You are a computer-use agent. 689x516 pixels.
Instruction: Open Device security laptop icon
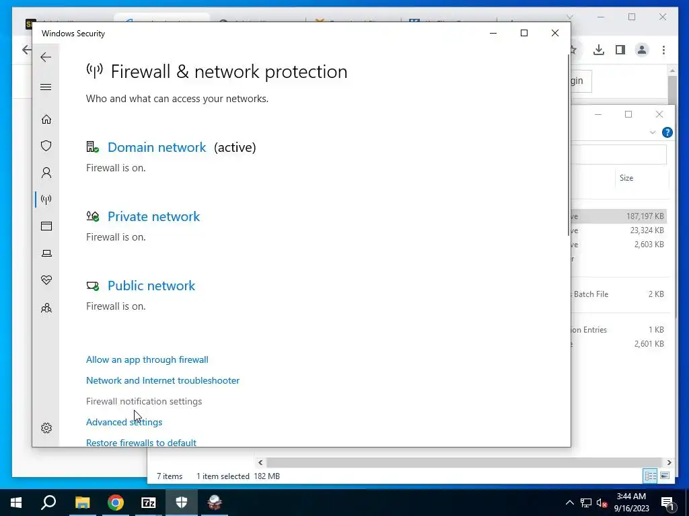tap(46, 253)
